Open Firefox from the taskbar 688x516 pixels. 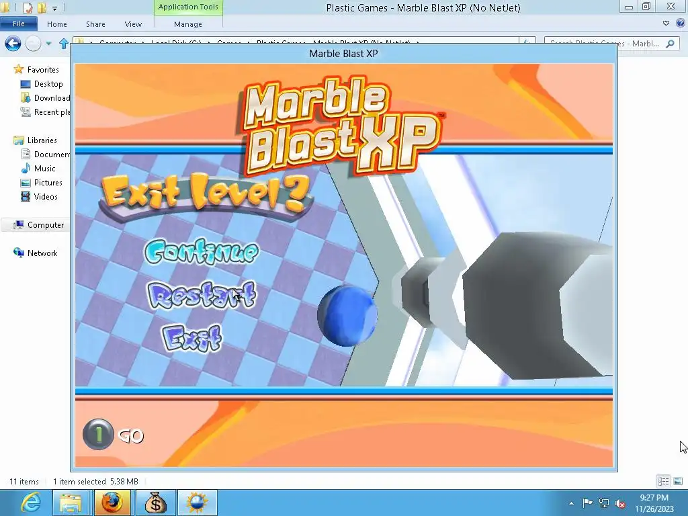112,503
